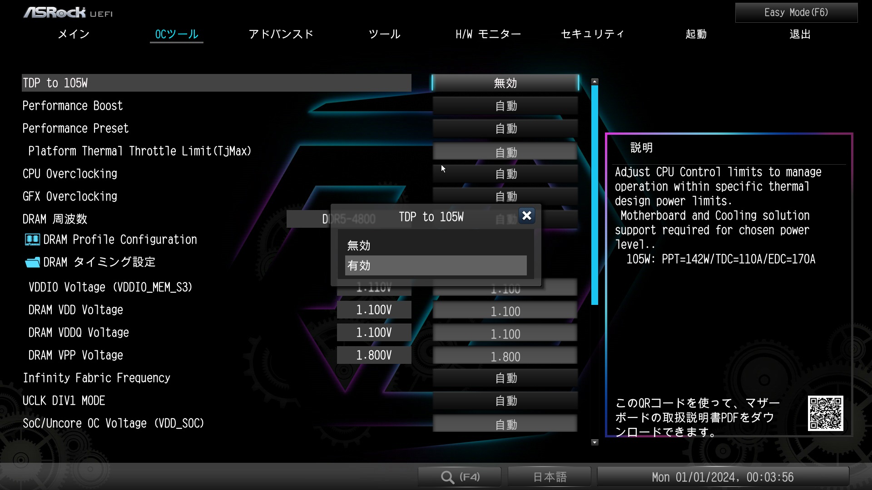
Task: Close the TDP to 105W popup
Action: coord(526,216)
